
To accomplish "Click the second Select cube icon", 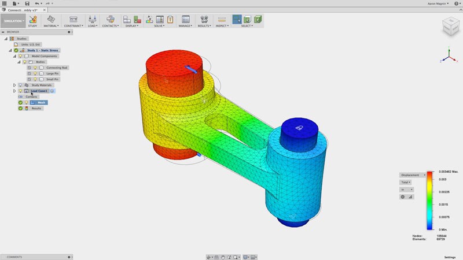I will 247,20.
